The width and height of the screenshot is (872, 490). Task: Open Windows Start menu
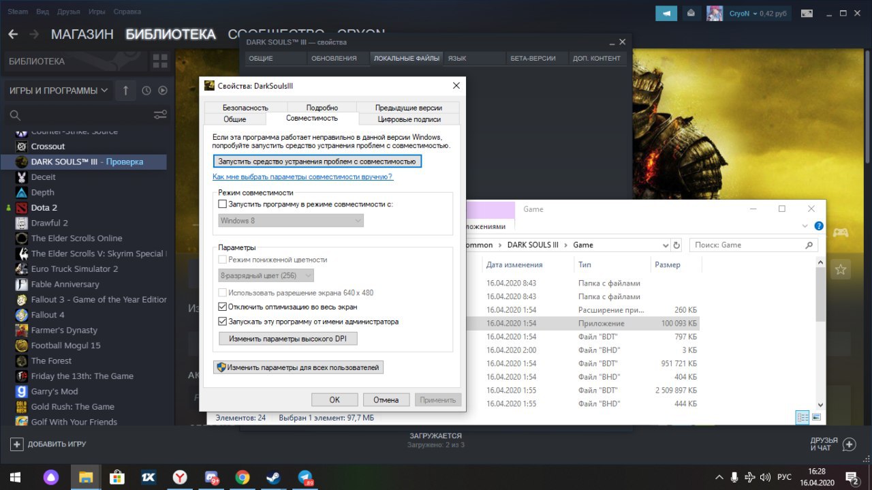click(x=15, y=477)
